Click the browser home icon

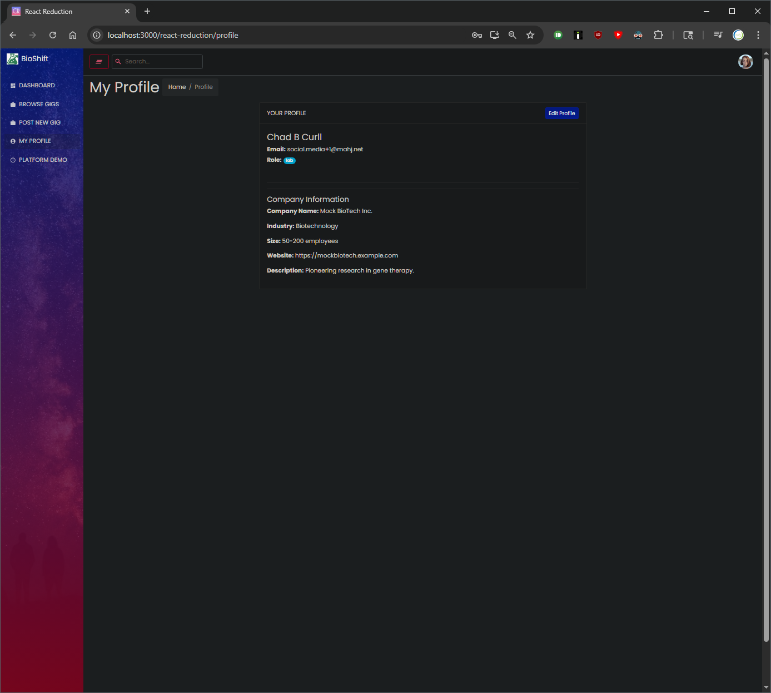click(73, 35)
